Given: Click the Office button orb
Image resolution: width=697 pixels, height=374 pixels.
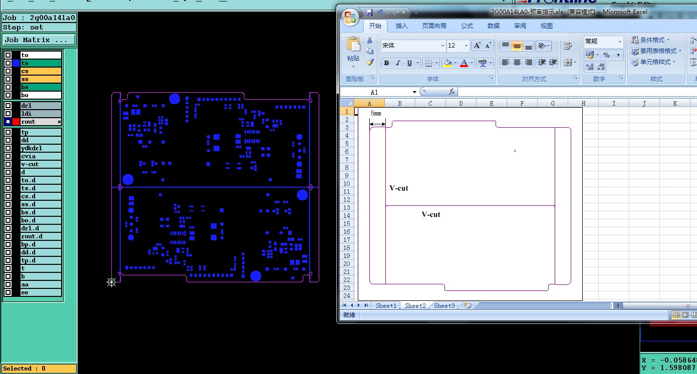Looking at the screenshot, I should [351, 17].
